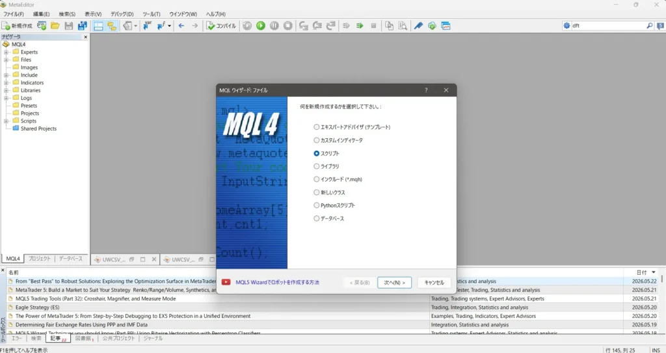
Task: Open dropdown arrow next to function list icon
Action: click(170, 26)
